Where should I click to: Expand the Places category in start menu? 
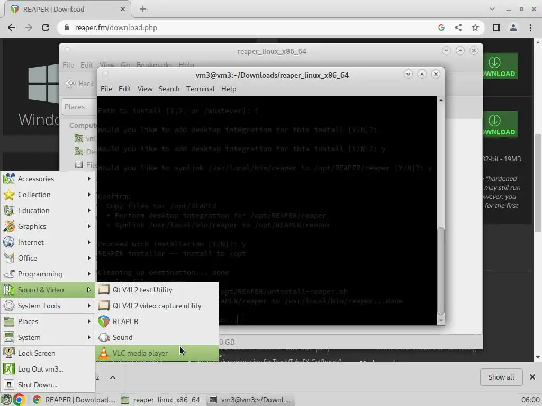tap(48, 321)
